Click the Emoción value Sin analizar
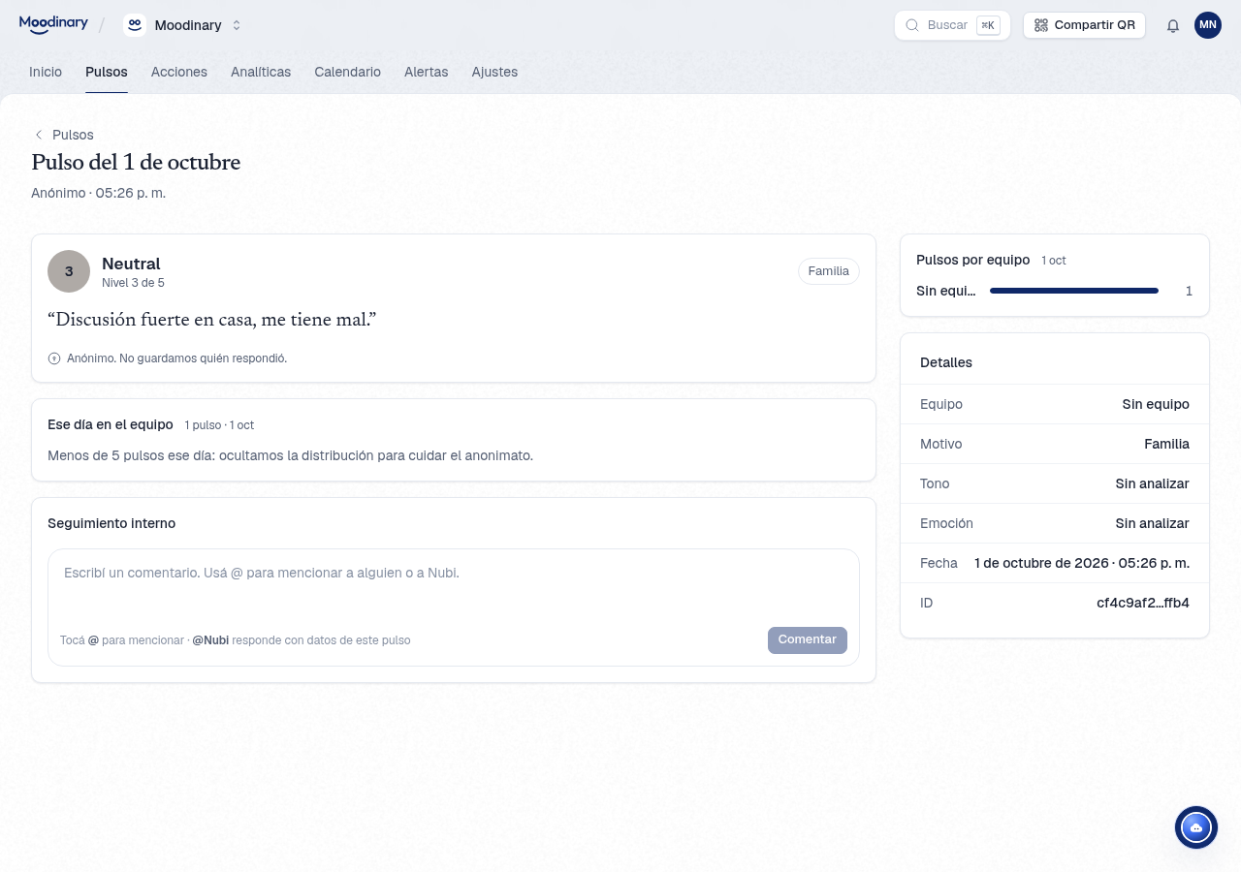Image resolution: width=1241 pixels, height=872 pixels. tap(1152, 523)
